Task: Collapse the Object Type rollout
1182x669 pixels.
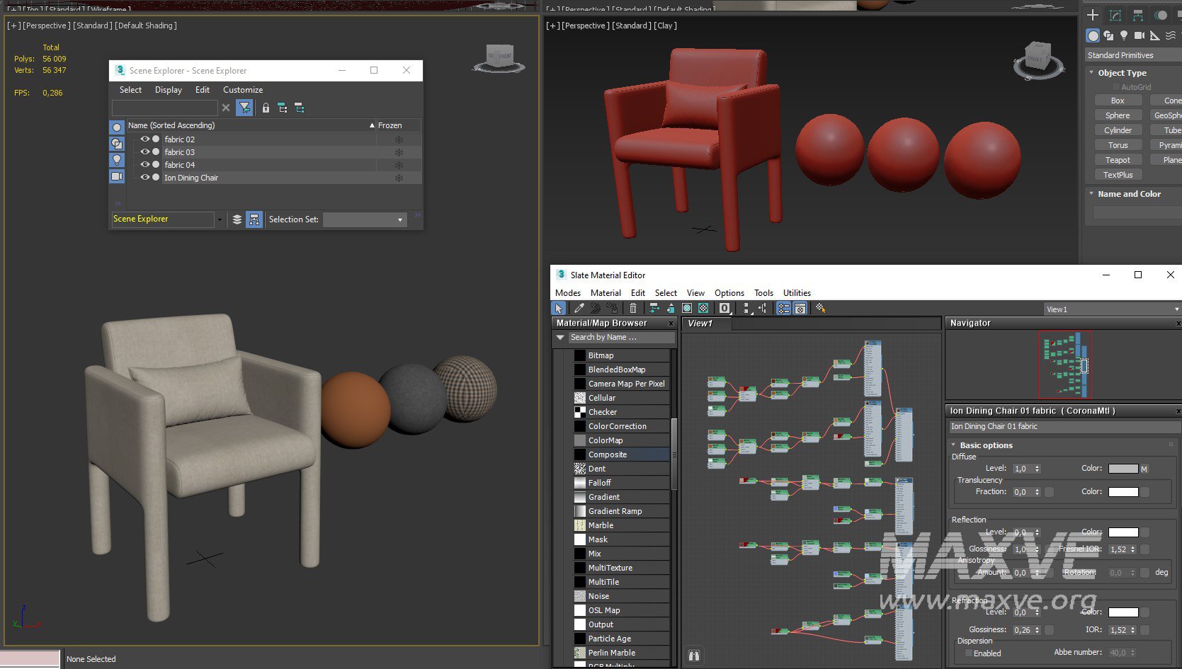Action: [1122, 73]
